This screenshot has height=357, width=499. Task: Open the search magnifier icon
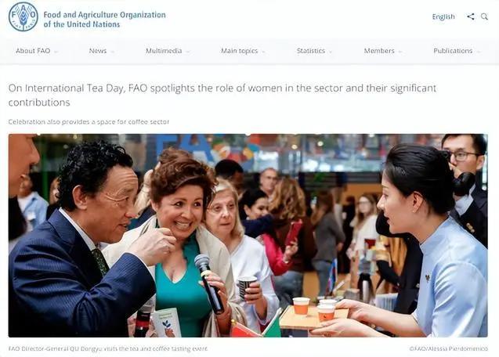484,16
